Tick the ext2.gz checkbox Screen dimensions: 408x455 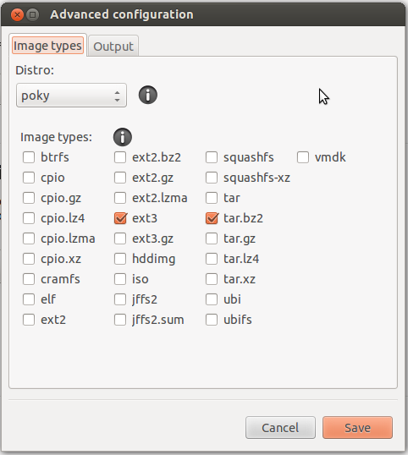point(120,178)
